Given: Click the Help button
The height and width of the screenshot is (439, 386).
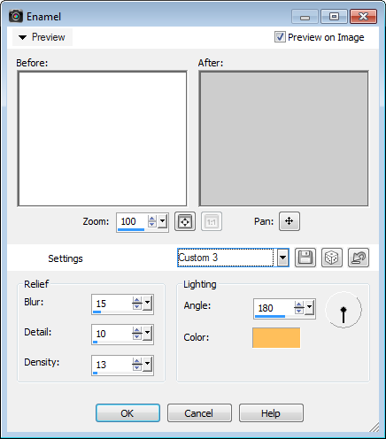Looking at the screenshot, I should pos(271,413).
